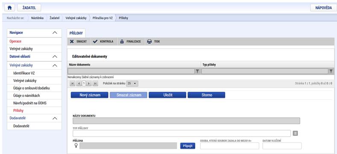Collapse the Navigace panel
337x154 pixels.
click(55, 33)
